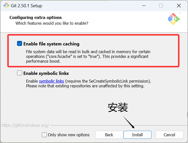The height and width of the screenshot is (143, 188).
Task: Go back with the Back button
Action: point(109,135)
